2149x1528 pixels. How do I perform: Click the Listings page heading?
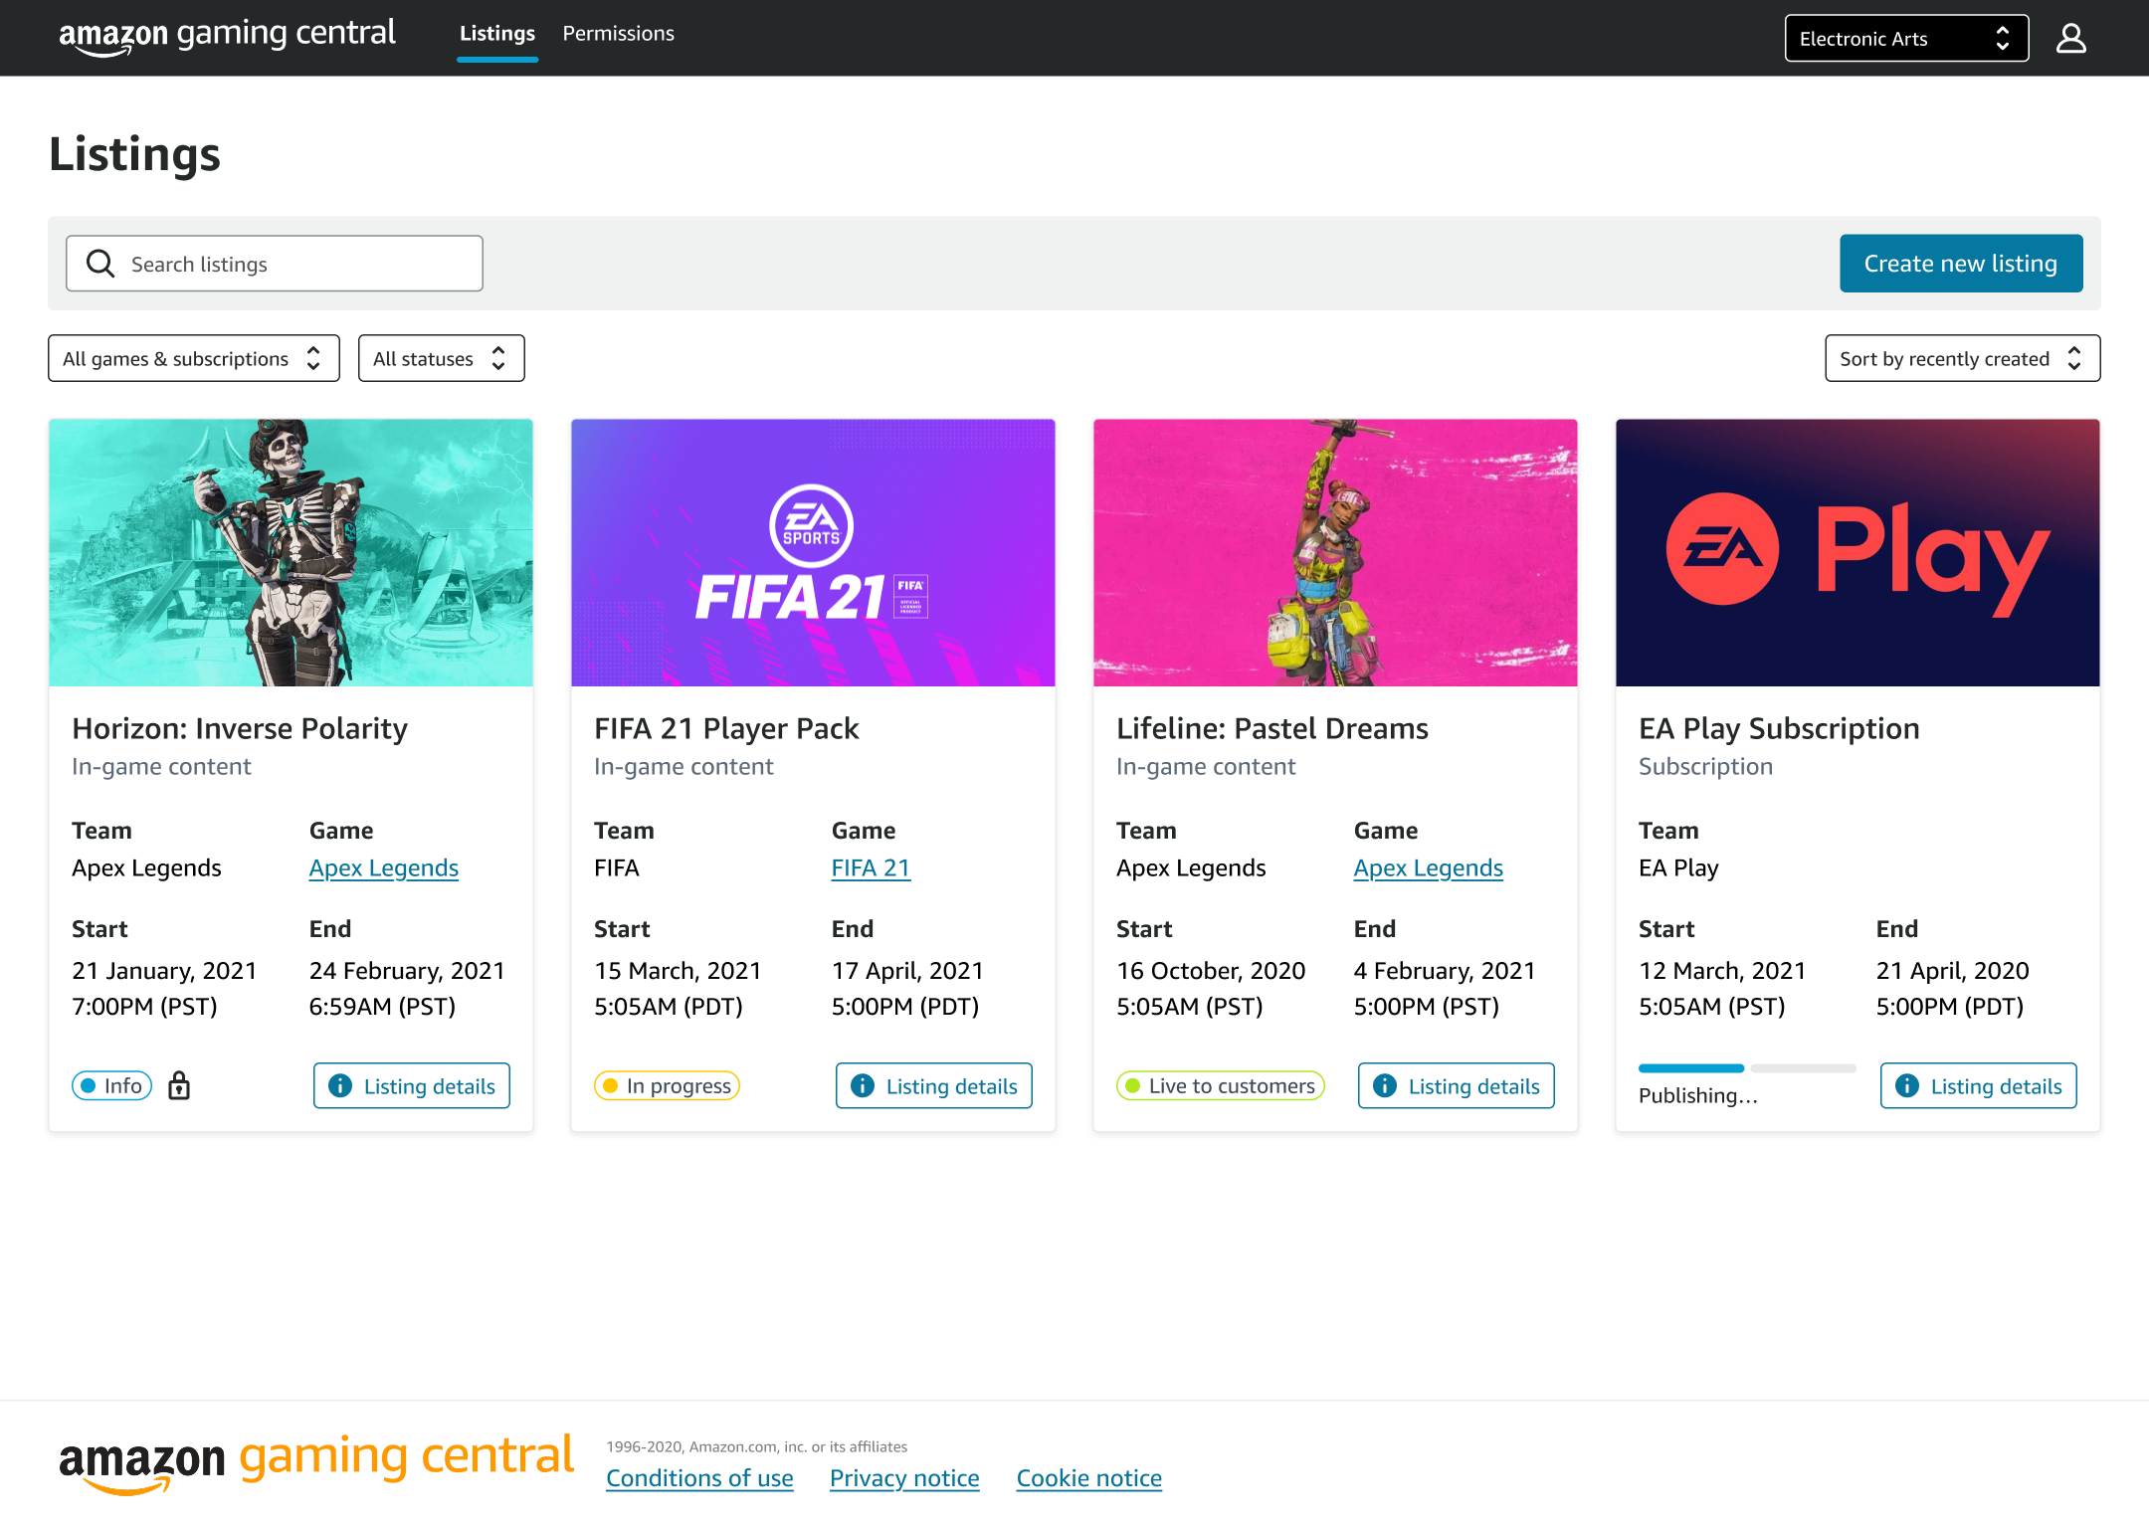tap(134, 155)
